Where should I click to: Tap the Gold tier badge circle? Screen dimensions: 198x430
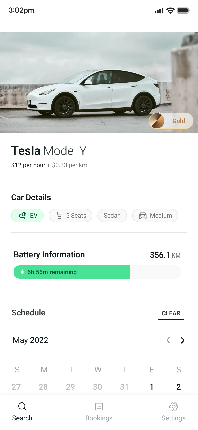[x=157, y=121]
